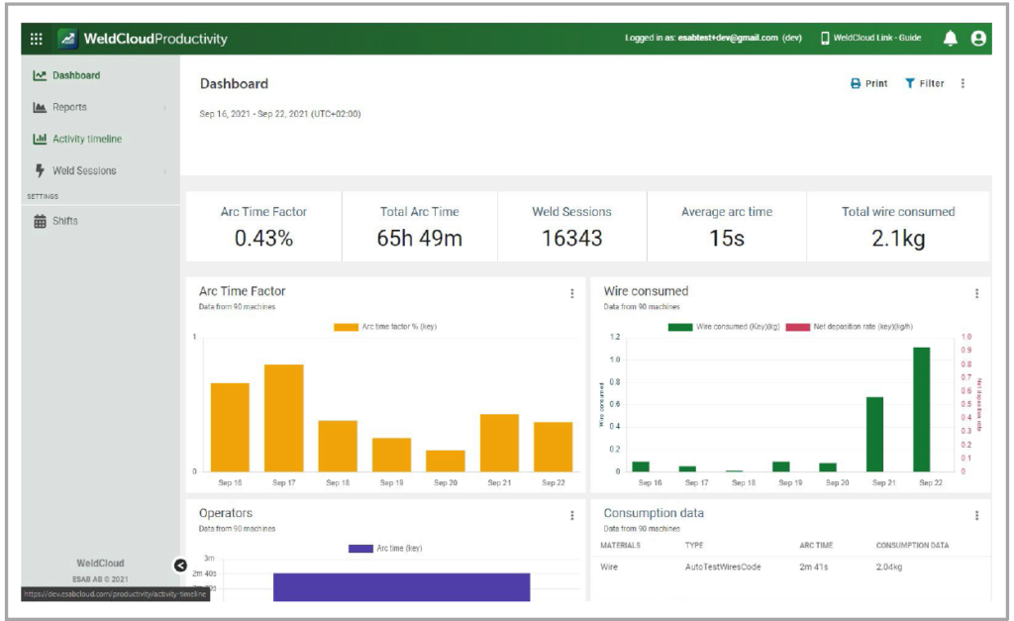Open Arc Time Factor card options menu

(x=571, y=293)
